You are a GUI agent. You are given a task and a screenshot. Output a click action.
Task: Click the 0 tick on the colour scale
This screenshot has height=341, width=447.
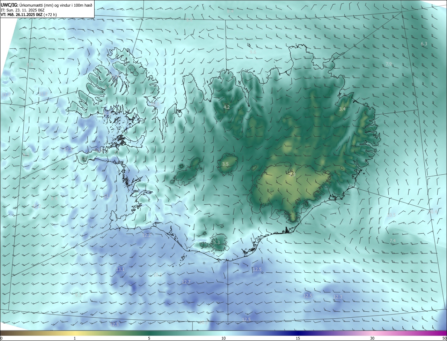[1, 338]
